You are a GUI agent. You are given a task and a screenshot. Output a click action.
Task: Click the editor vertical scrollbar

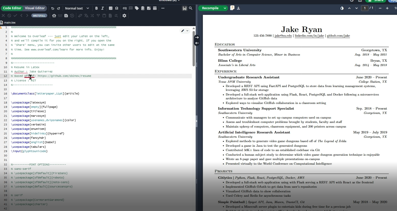click(194, 48)
